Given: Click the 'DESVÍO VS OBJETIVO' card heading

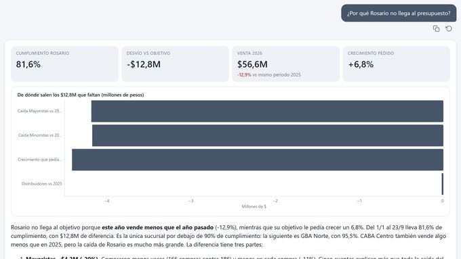Looking at the screenshot, I should pyautogui.click(x=148, y=53).
